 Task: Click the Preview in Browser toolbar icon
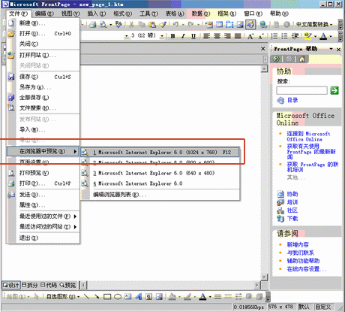(103, 24)
